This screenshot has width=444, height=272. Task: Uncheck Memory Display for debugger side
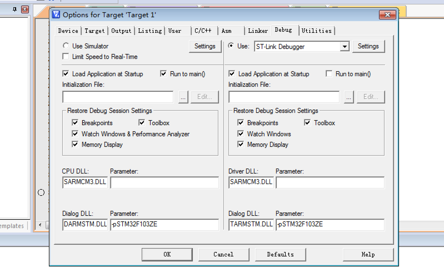tap(241, 144)
